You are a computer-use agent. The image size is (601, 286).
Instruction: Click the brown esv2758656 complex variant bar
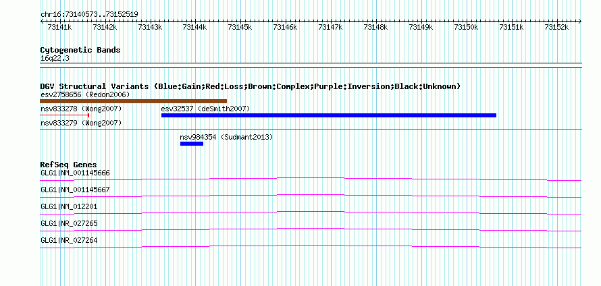tap(134, 101)
